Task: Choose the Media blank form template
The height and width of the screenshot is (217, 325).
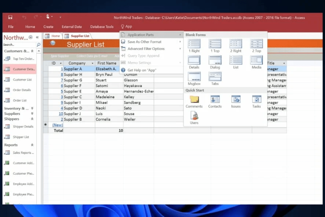Action: (x=256, y=60)
